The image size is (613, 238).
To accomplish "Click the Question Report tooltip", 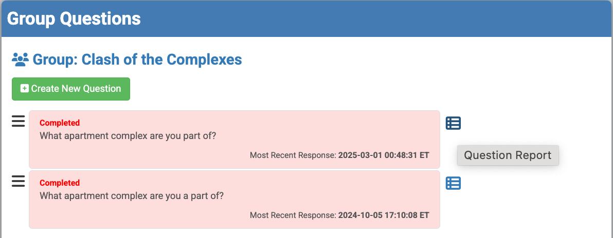I will pyautogui.click(x=508, y=155).
